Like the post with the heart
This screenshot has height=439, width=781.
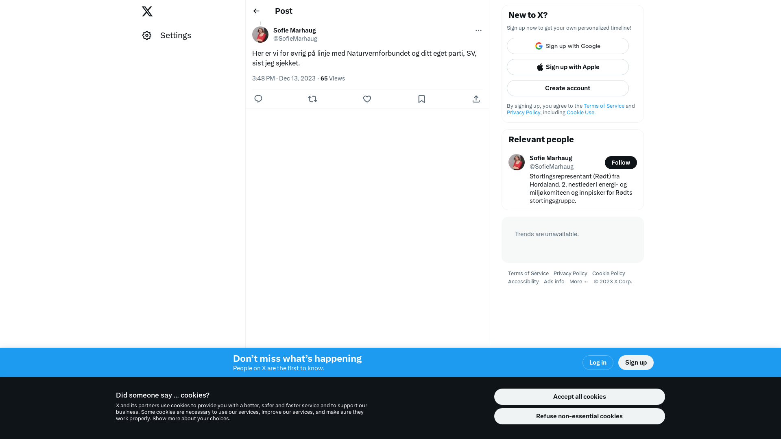367,99
